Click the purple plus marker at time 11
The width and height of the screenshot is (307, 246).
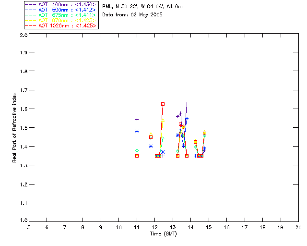(x=137, y=119)
